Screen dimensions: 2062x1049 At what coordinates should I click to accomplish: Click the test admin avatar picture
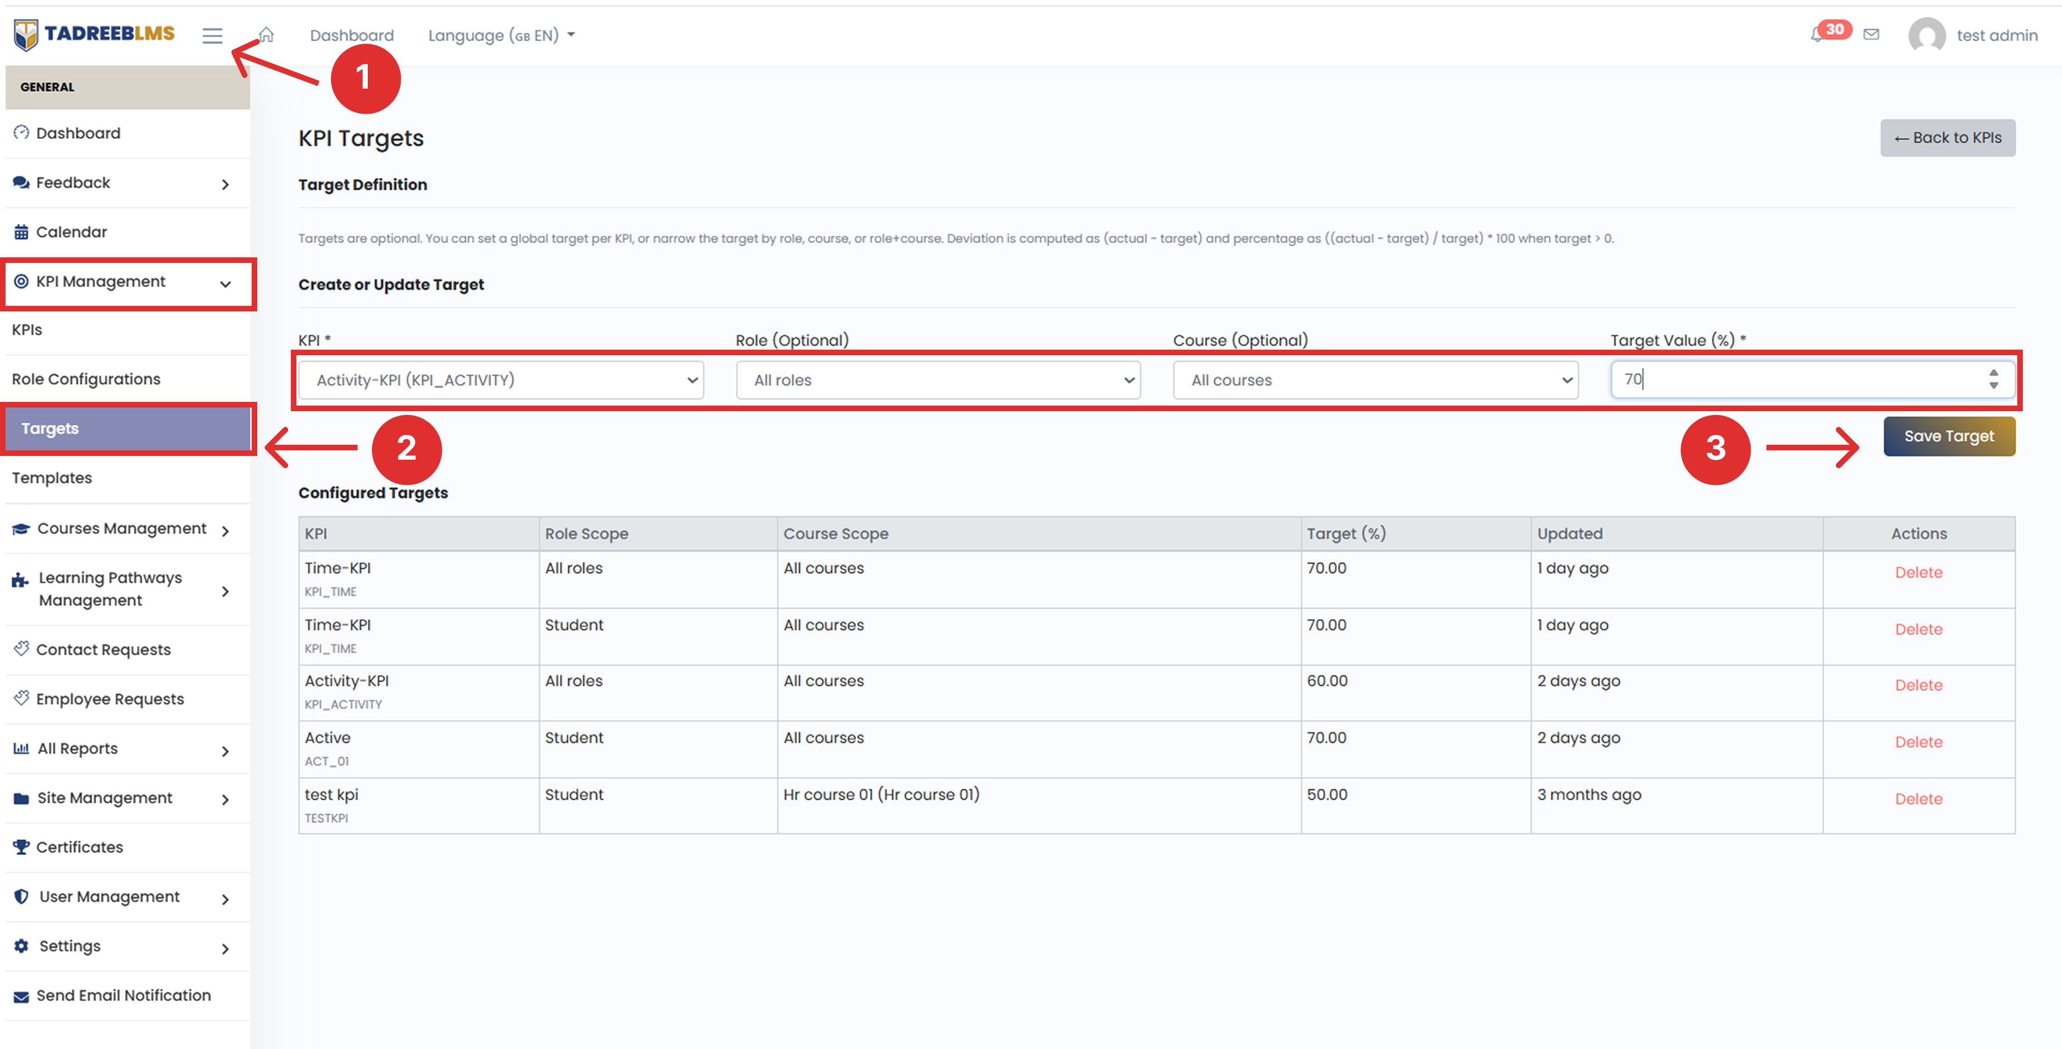[1927, 36]
